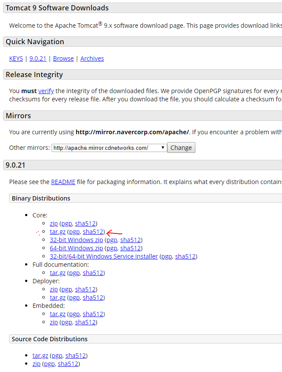Open sha512 checksum for Core tar.gz
Viewport: 282px width, 372px height.
click(x=93, y=232)
